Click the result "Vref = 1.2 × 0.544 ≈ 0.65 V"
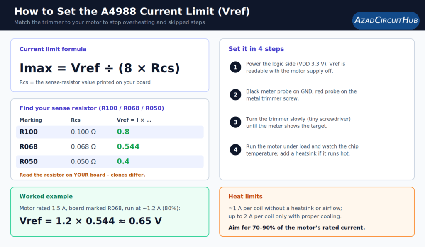The width and height of the screenshot is (425, 247). tap(90, 221)
